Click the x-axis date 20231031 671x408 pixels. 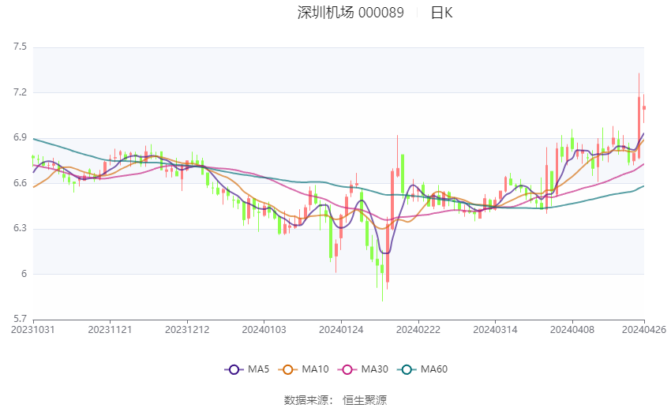[33, 330]
